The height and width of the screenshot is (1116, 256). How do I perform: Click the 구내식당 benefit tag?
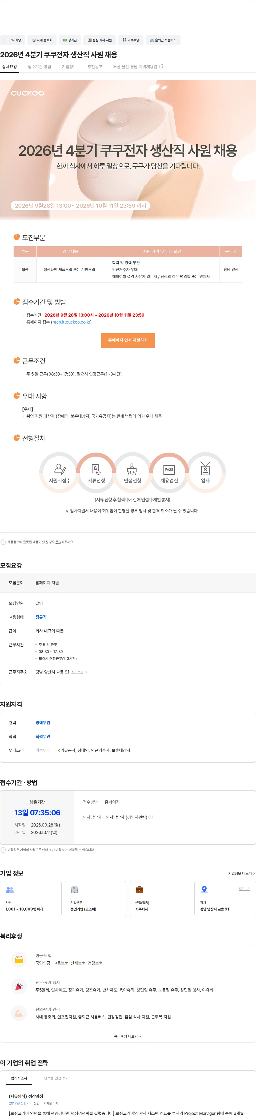13,40
